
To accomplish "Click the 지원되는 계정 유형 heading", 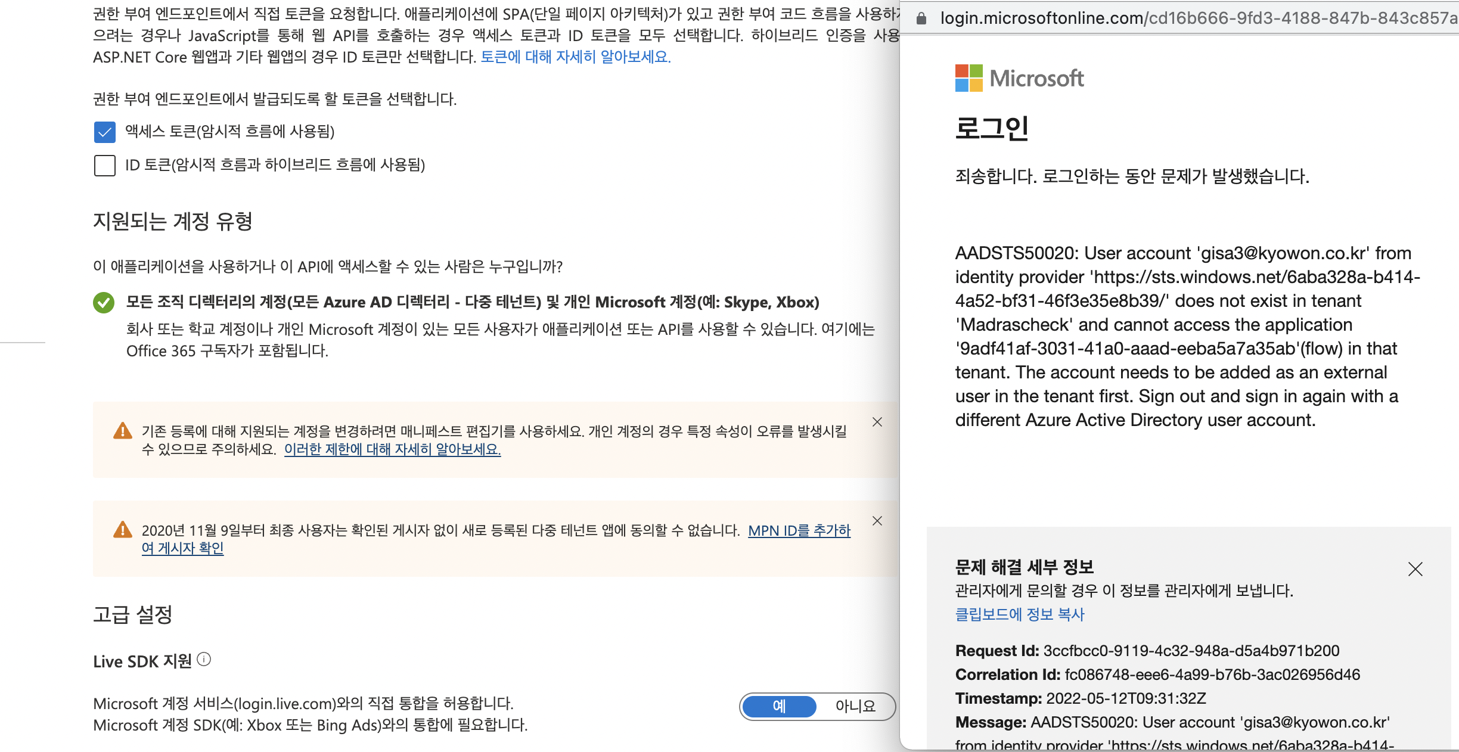I will coord(173,222).
